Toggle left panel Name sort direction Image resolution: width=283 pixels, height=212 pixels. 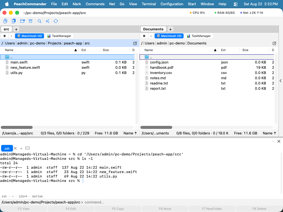coord(76,50)
